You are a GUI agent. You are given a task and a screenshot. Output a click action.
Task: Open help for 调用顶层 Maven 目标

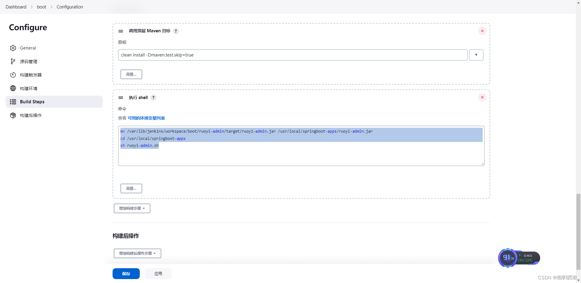[176, 31]
